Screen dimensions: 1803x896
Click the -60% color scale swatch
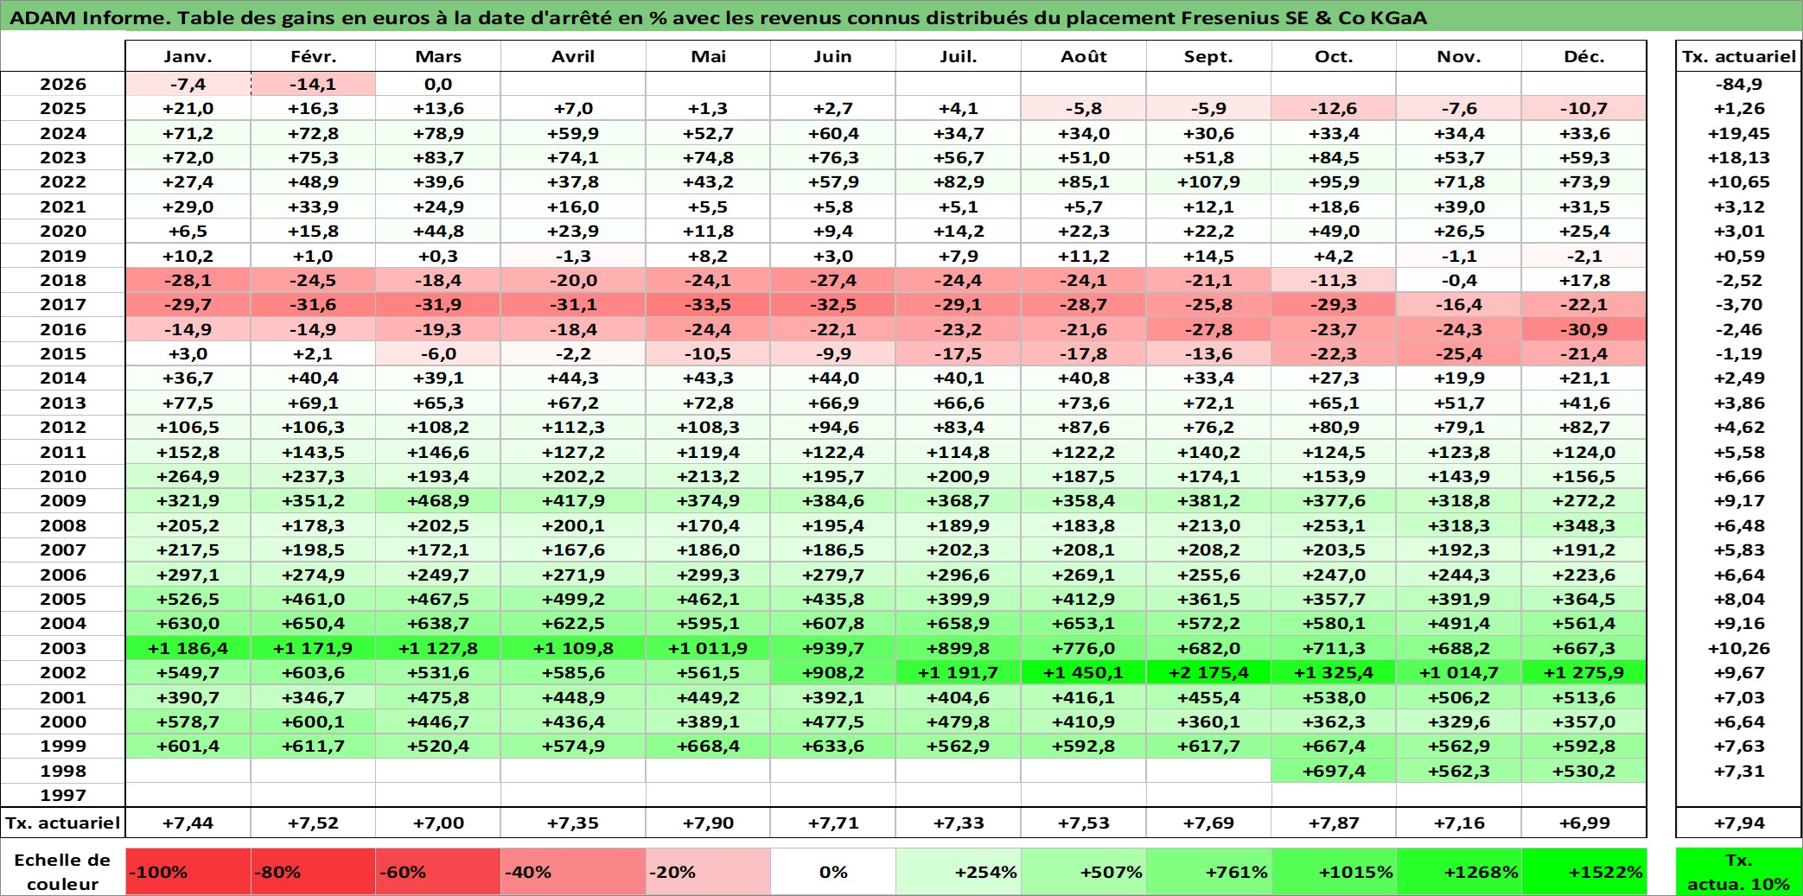click(438, 872)
